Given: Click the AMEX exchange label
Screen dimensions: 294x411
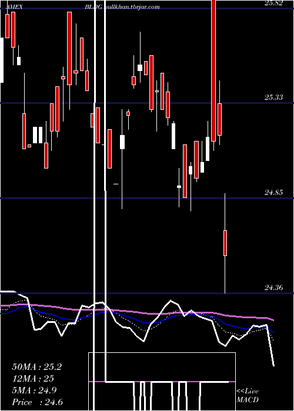Looking at the screenshot, I should pos(14,7).
